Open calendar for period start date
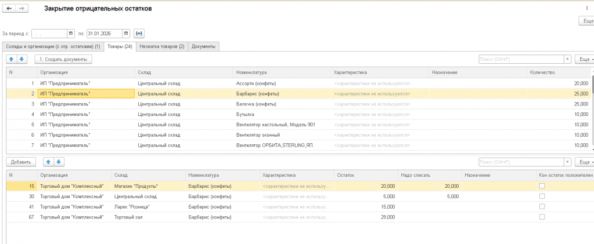Viewport: 594px width, 244px height. point(71,33)
